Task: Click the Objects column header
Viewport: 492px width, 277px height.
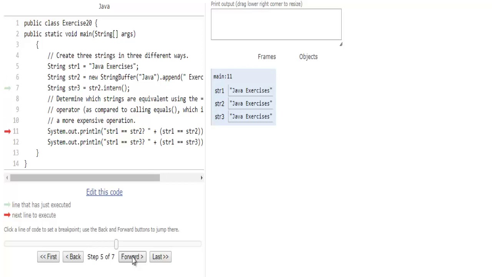Action: tap(308, 57)
